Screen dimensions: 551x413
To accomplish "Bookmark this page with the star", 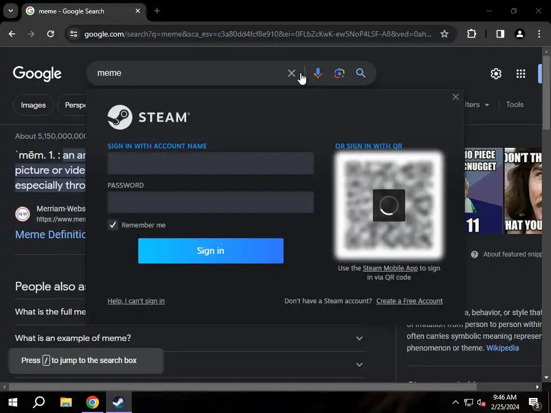I will coord(444,34).
